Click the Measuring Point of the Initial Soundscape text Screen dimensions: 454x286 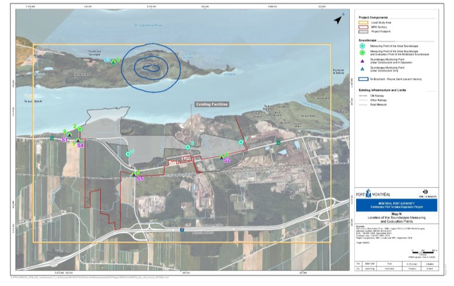[x=394, y=46]
